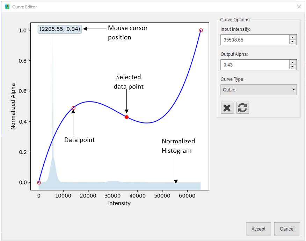Viewport: 306px width, 241px height.
Task: Close the Curve Editor window
Action: pos(299,7)
